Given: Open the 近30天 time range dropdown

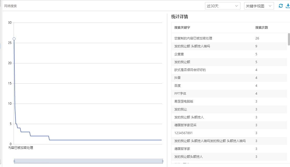Looking at the screenshot, I should [x=222, y=6].
